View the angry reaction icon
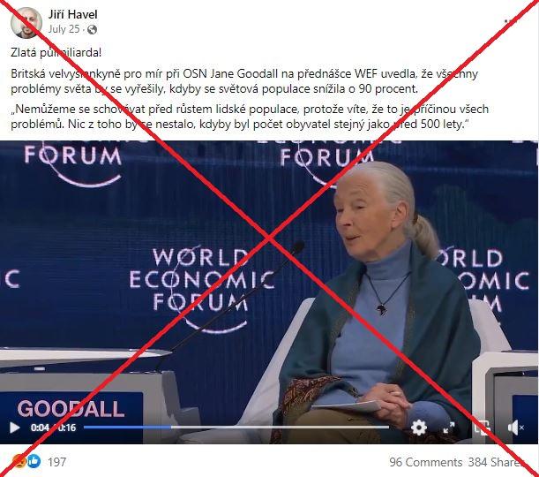Image resolution: width=539 pixels, height=477 pixels. pyautogui.click(x=19, y=461)
